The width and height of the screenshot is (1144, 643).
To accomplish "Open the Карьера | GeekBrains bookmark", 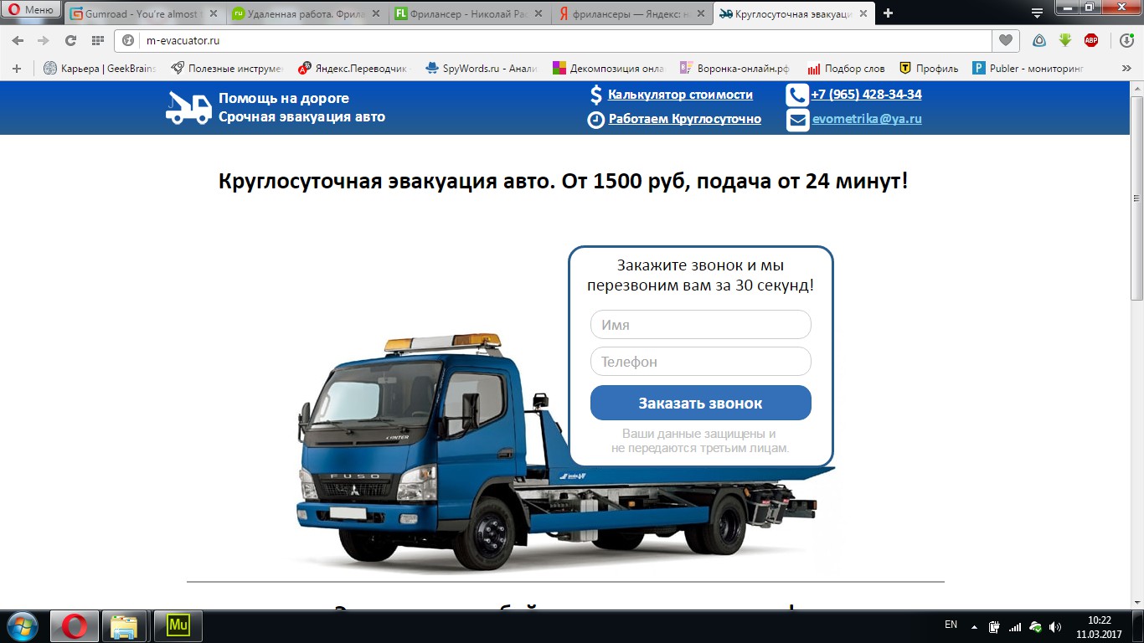I will 99,69.
